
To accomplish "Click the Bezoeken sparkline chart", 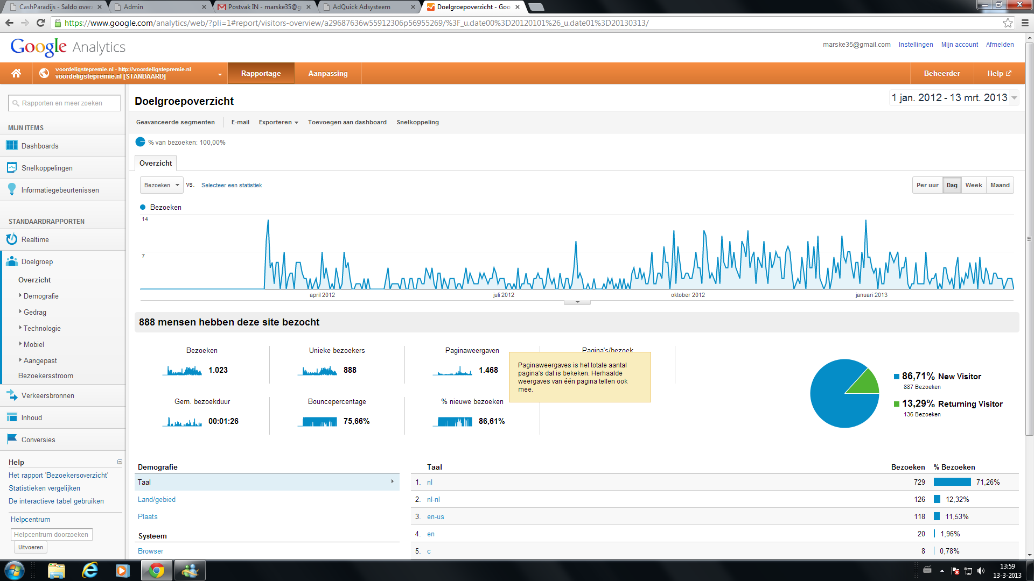I will coord(182,370).
